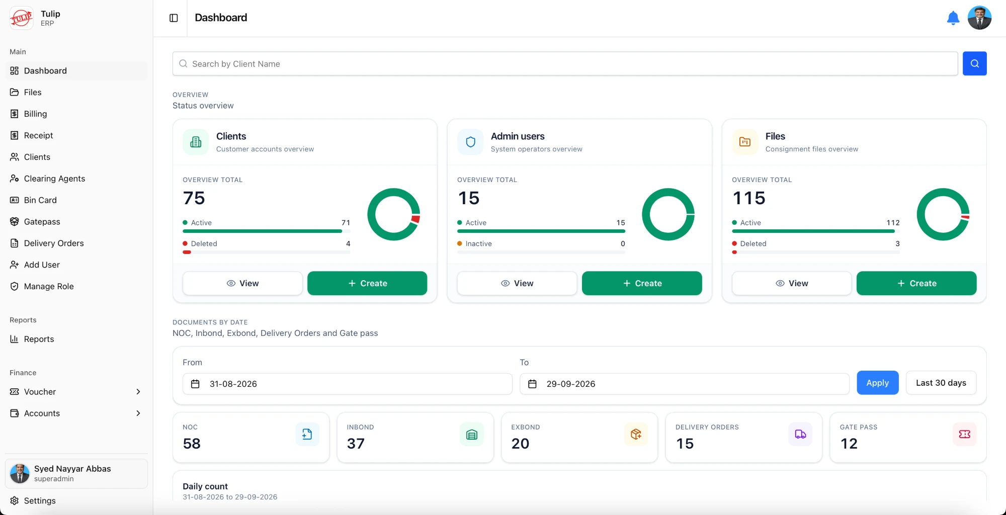Click the Search by Client Name field
This screenshot has height=515, width=1006.
click(x=565, y=63)
